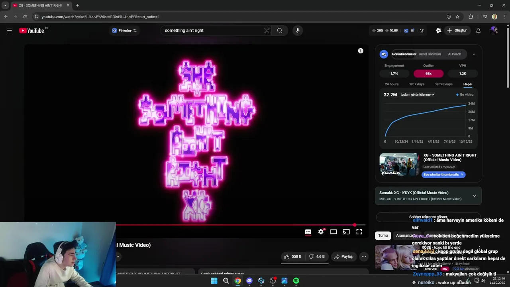Like the video with 558 B
The height and width of the screenshot is (287, 510).
pos(293,257)
